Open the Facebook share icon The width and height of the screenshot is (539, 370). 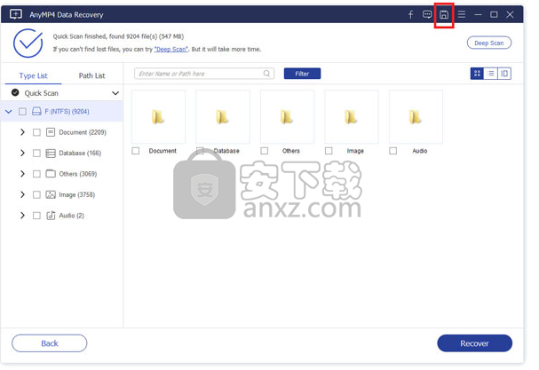tap(411, 14)
